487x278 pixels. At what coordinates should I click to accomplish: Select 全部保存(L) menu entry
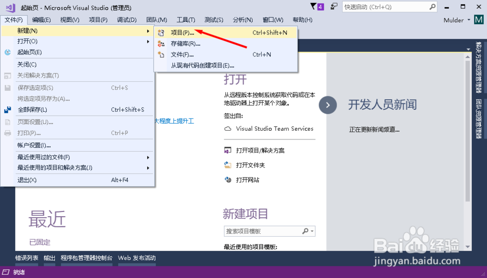77,109
